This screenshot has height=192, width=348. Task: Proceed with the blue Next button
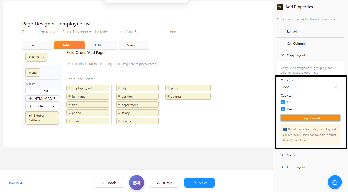(200, 183)
